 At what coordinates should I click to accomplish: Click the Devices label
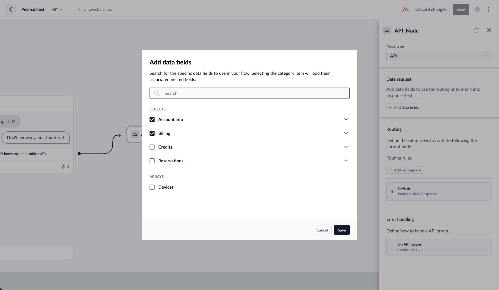click(166, 187)
